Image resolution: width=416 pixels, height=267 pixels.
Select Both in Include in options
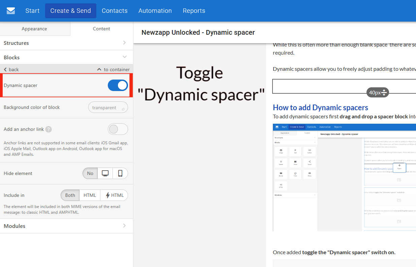[x=70, y=196]
